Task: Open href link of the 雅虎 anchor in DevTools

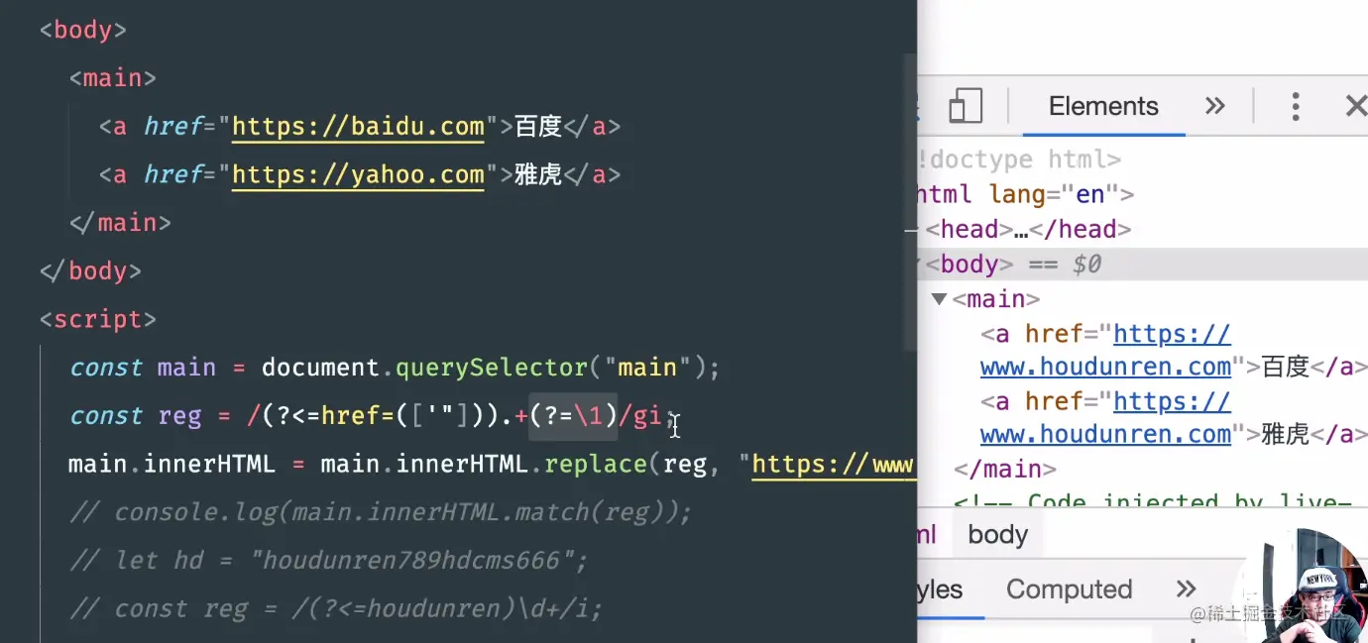Action: click(1105, 418)
